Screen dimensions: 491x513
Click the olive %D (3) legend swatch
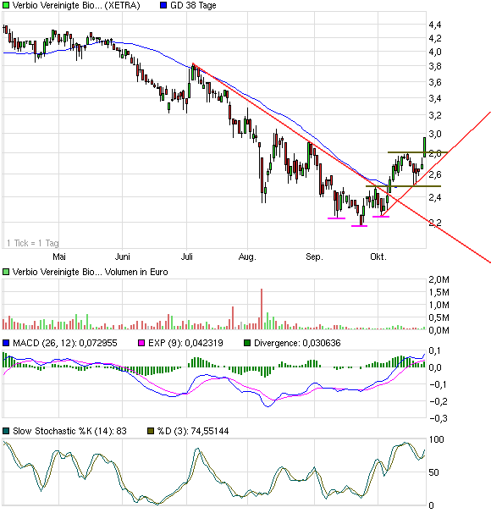[x=151, y=431]
